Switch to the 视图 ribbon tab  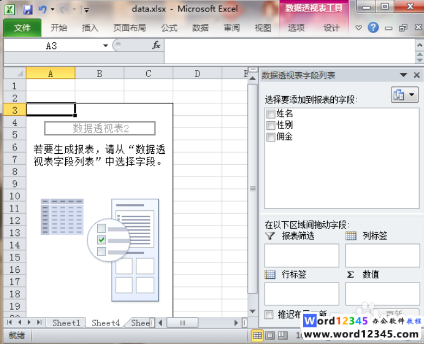pyautogui.click(x=263, y=28)
